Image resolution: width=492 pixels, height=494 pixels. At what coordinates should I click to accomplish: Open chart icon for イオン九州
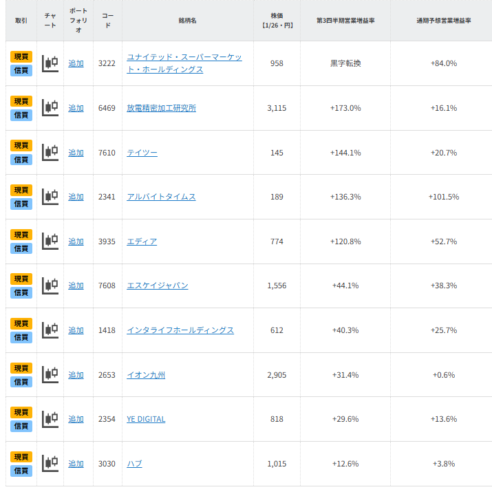click(x=50, y=374)
